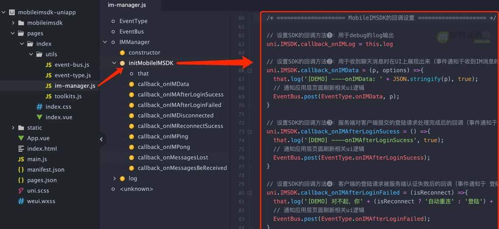Click the static folder icon
Screen dimensions: 499x229
pyautogui.click(x=21, y=128)
